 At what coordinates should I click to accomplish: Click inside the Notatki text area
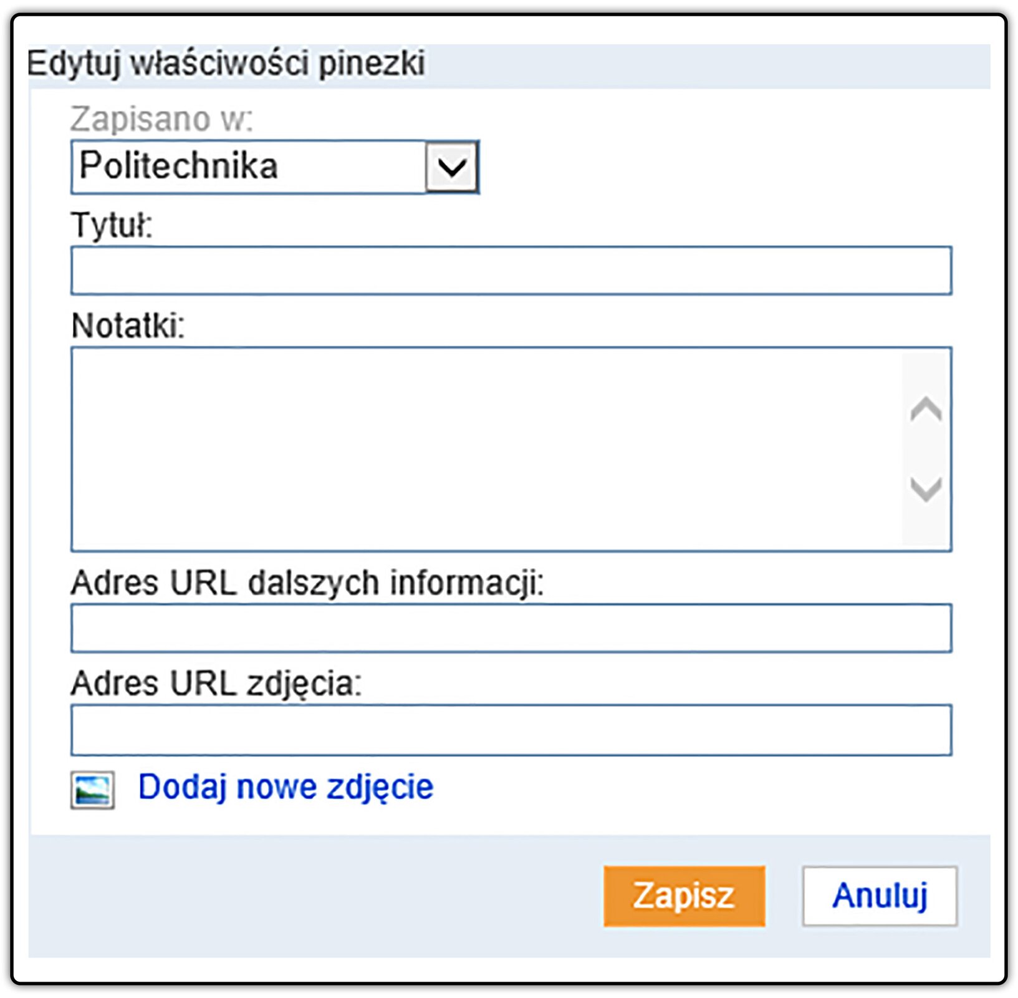coord(486,449)
